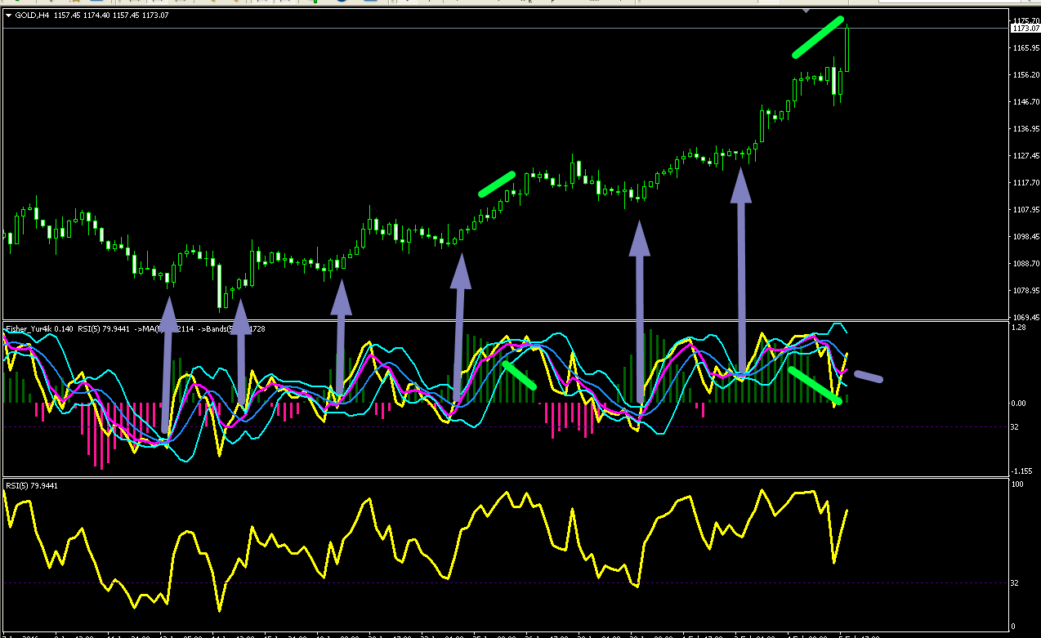Click the -1.155 scale value in Fisher window

point(1022,471)
